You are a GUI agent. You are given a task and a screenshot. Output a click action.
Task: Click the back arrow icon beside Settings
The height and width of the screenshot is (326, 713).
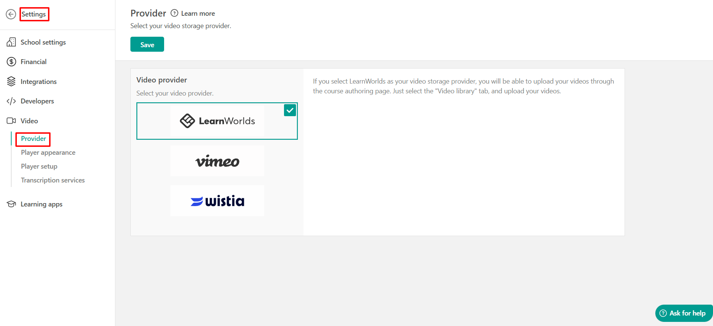pos(11,14)
